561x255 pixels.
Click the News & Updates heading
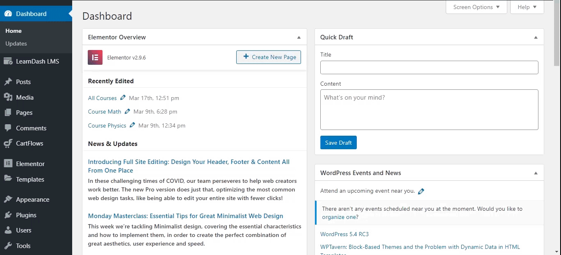tap(113, 144)
